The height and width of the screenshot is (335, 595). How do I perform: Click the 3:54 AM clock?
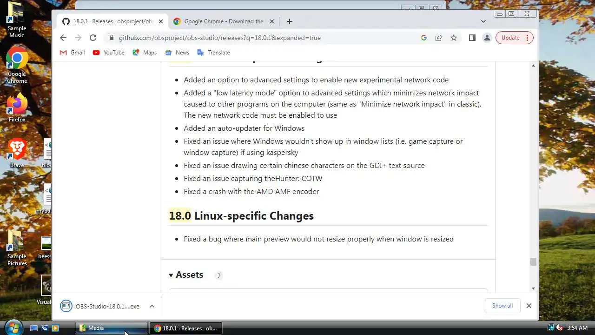tap(577, 328)
